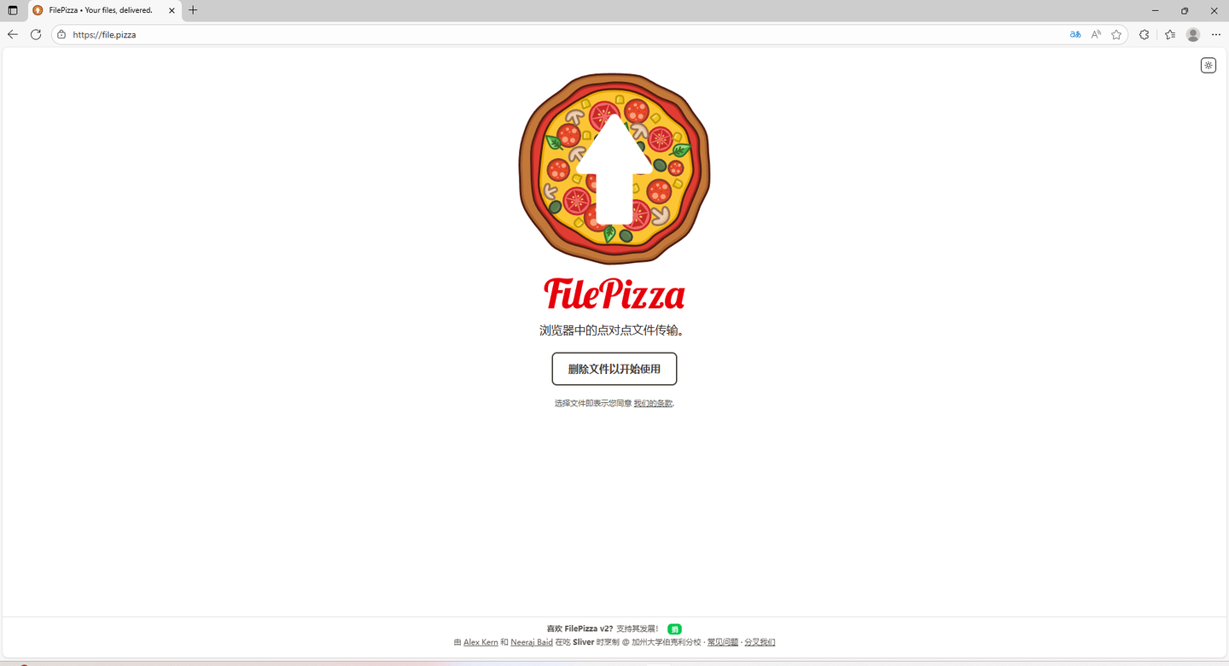This screenshot has width=1229, height=666.
Task: Open the favorites list icon
Action: point(1170,35)
